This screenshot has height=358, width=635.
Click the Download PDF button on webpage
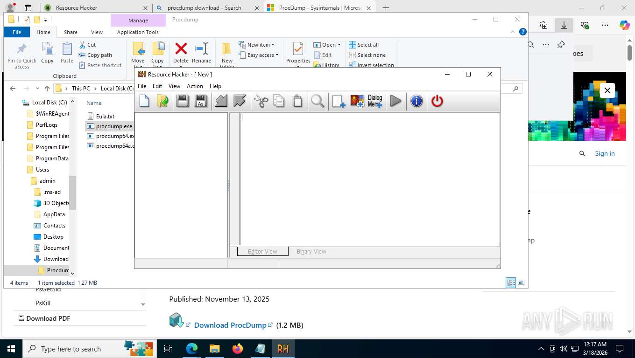[x=44, y=318]
